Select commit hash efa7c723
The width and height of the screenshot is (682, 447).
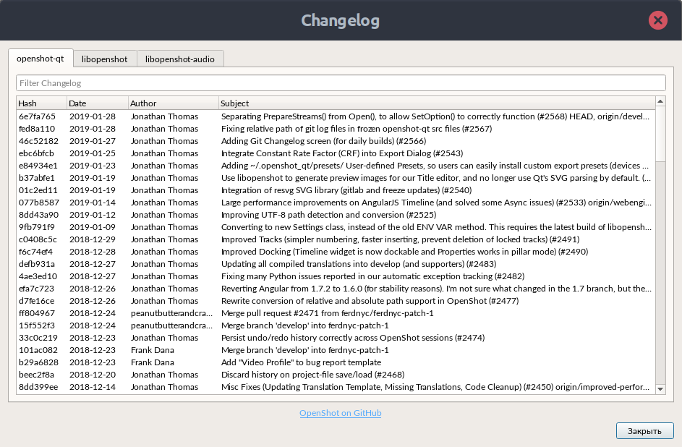click(x=37, y=289)
